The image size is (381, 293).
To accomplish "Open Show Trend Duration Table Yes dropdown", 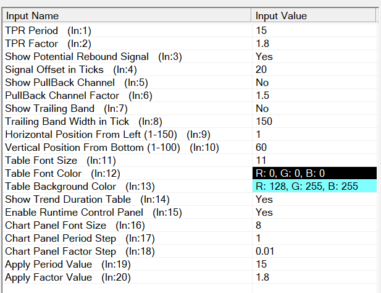I will pyautogui.click(x=314, y=200).
